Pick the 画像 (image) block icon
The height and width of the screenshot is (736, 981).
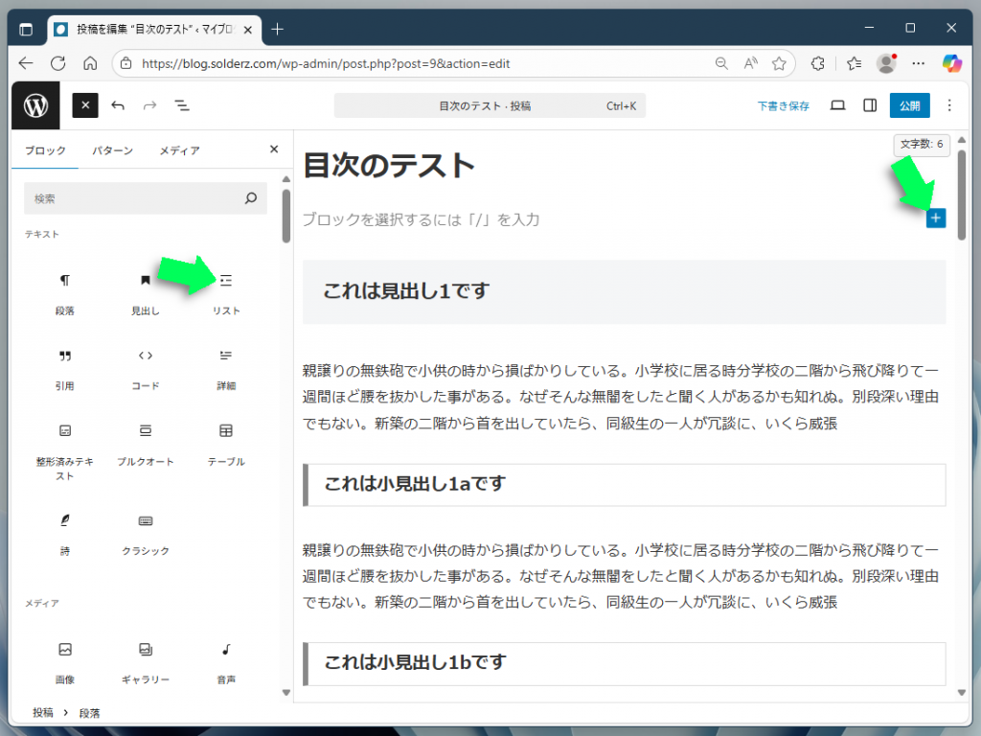[64, 650]
